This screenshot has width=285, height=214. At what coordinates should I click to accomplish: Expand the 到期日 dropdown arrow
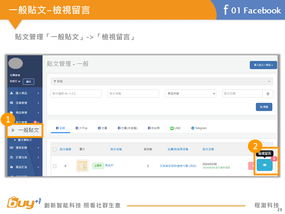click(19, 81)
